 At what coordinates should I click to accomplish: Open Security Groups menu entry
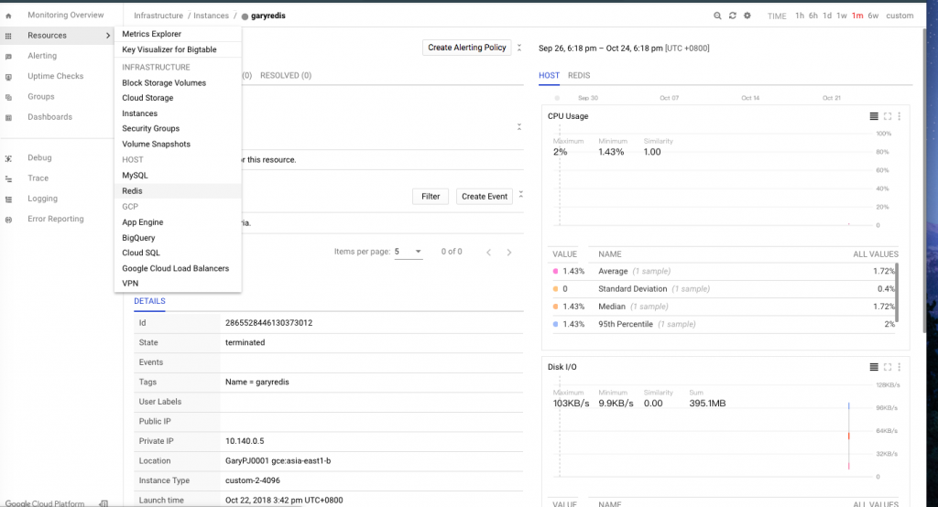151,128
